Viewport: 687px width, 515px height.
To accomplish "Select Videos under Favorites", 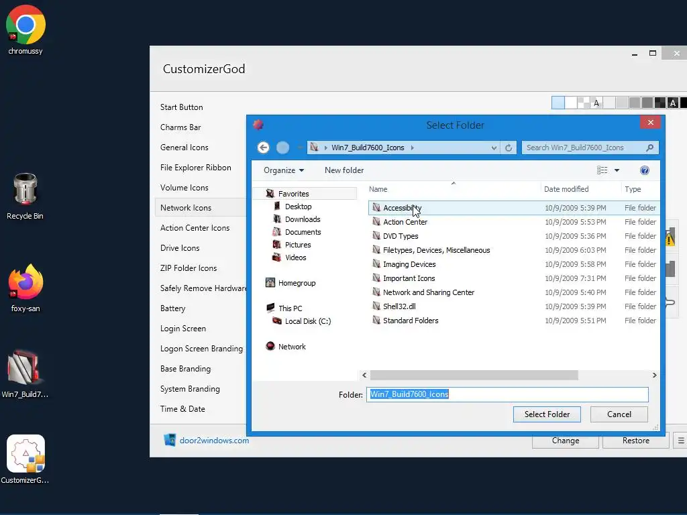I will click(295, 257).
